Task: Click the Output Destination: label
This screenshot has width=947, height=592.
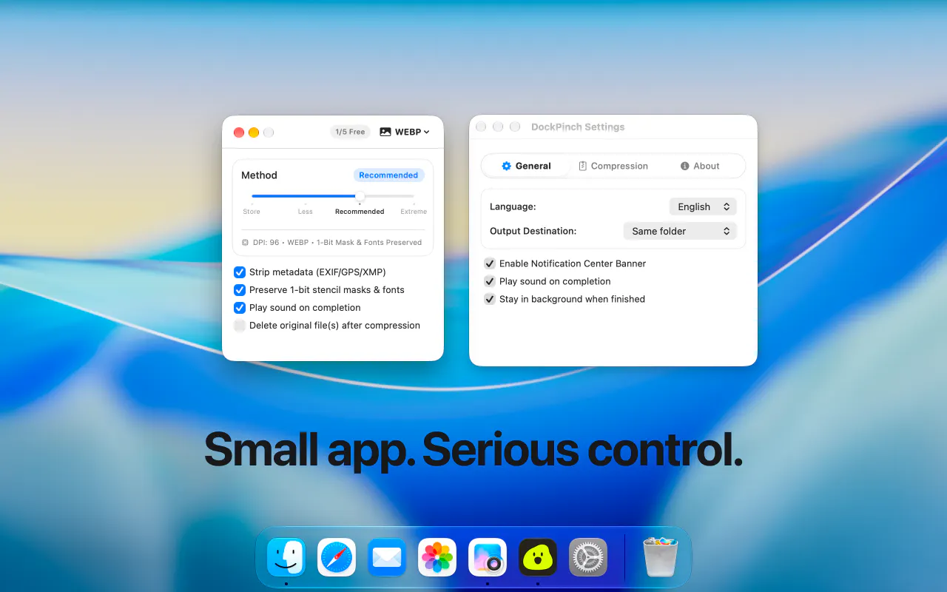Action: pyautogui.click(x=533, y=231)
